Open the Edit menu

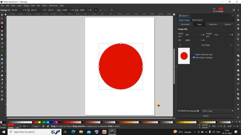pos(8,6)
